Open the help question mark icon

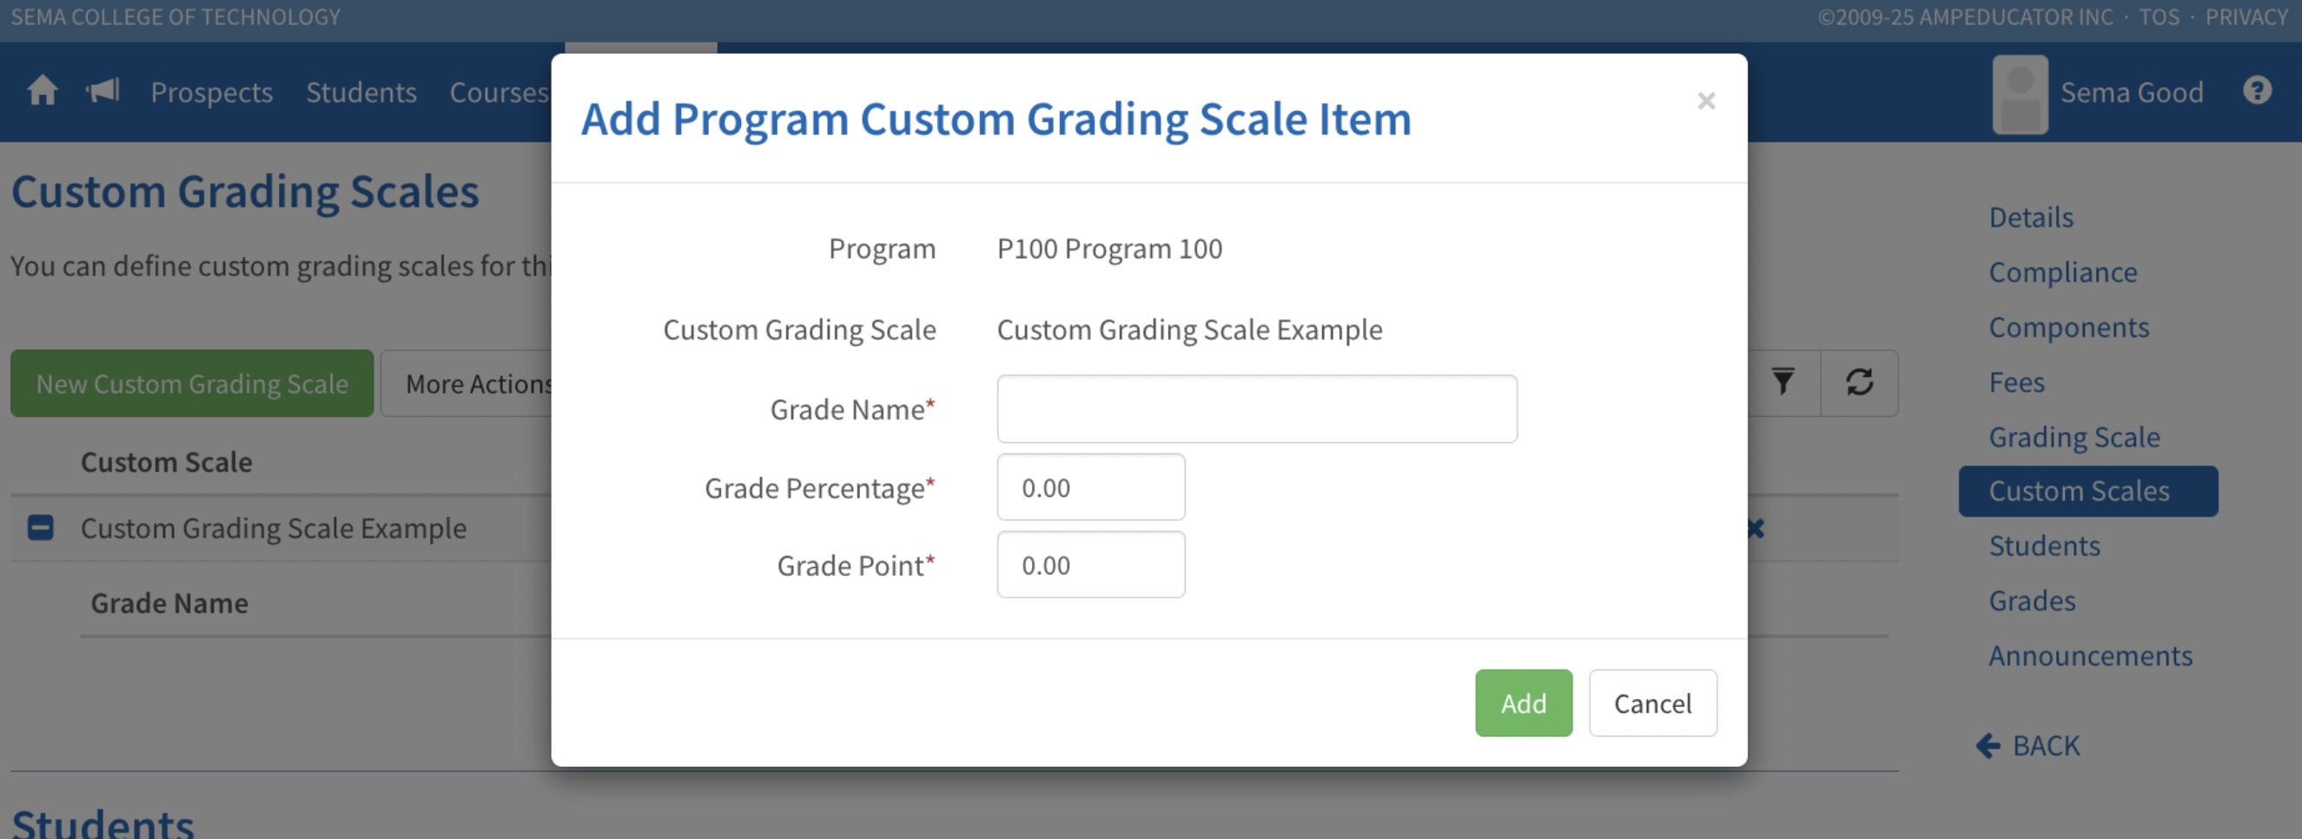point(2258,91)
